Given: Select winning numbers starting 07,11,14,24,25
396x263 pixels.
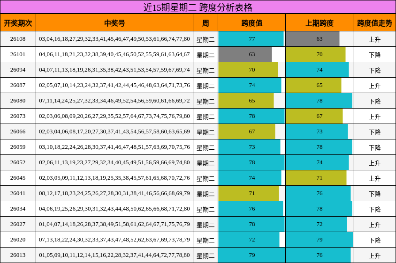Looking at the screenshot, I should 114,101.
